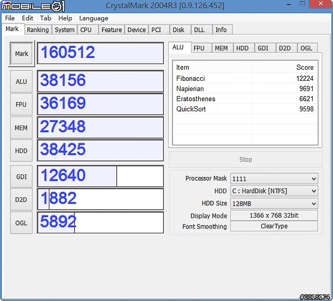The height and width of the screenshot is (301, 333).
Task: Switch to the CPU tab
Action: 88,30
